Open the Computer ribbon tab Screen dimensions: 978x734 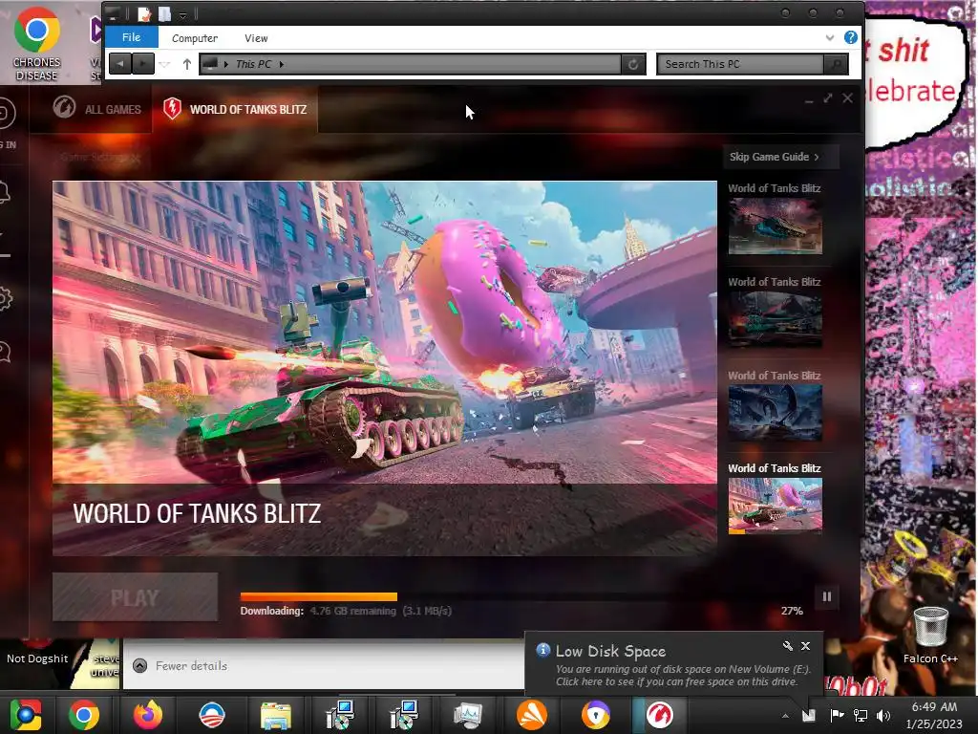[195, 38]
